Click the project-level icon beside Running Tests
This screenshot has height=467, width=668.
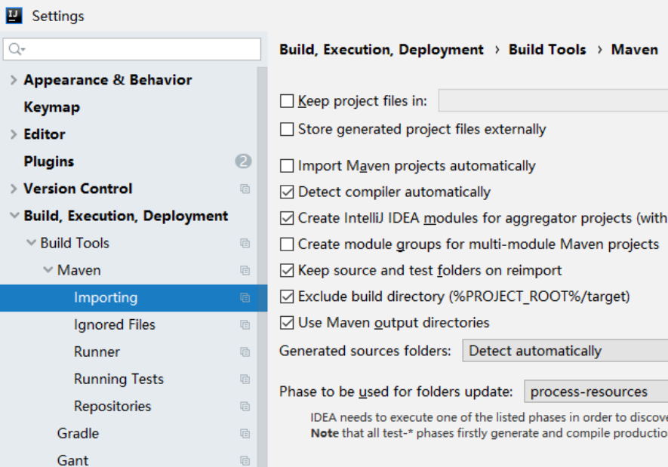click(245, 379)
